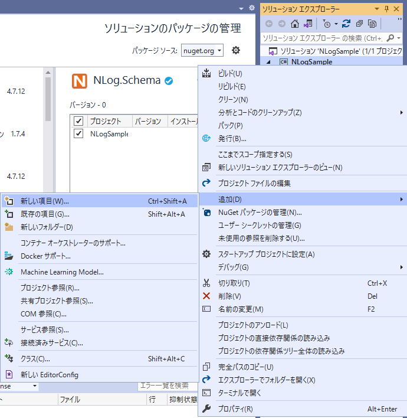
Task: Click the バージョン column header in project list
Action: pyautogui.click(x=150, y=121)
